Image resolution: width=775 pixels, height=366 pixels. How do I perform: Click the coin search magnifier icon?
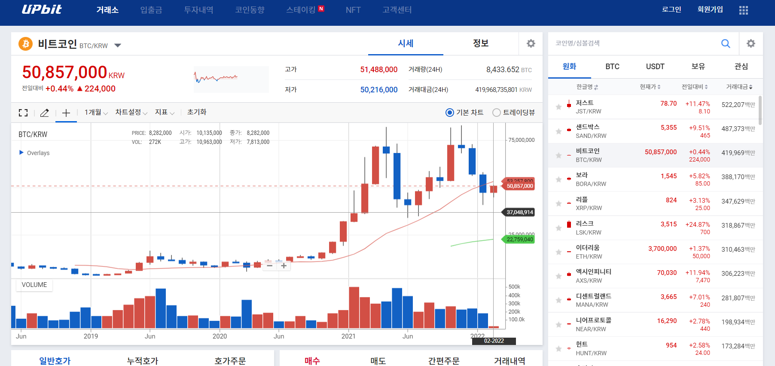pyautogui.click(x=726, y=43)
